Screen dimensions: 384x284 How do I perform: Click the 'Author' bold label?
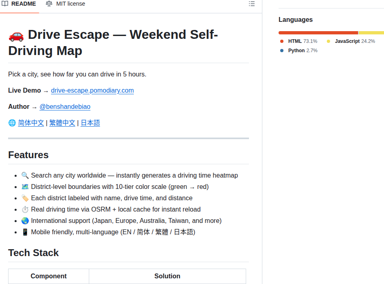[x=19, y=106]
